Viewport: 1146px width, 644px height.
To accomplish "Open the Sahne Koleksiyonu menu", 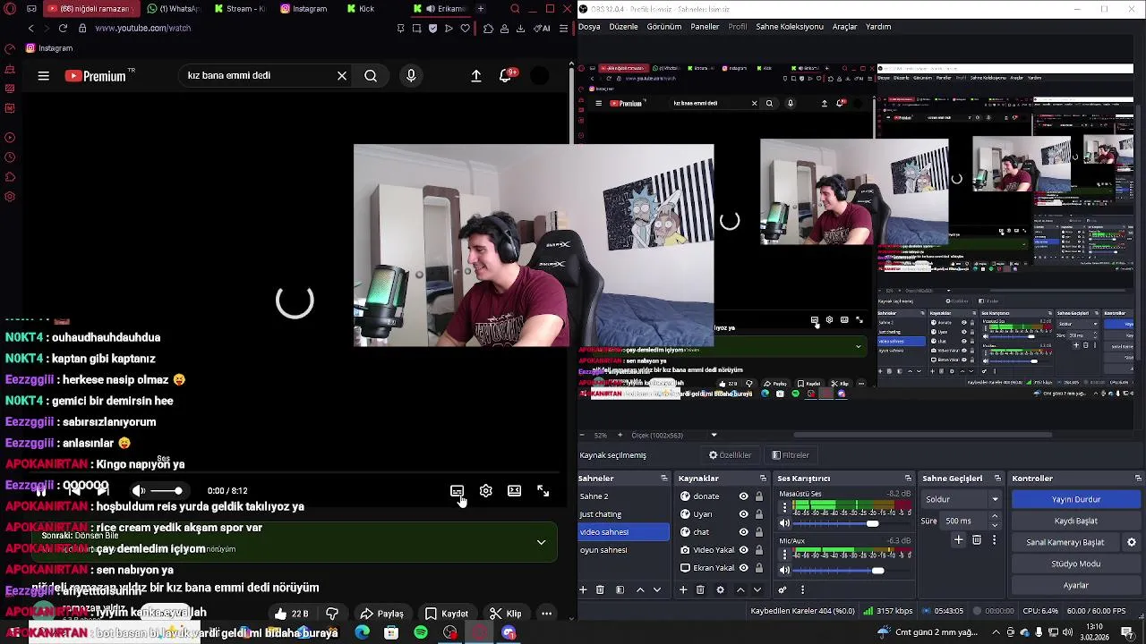I will (x=790, y=27).
